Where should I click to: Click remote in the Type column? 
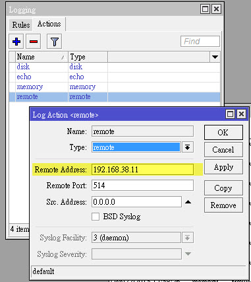tap(80, 97)
